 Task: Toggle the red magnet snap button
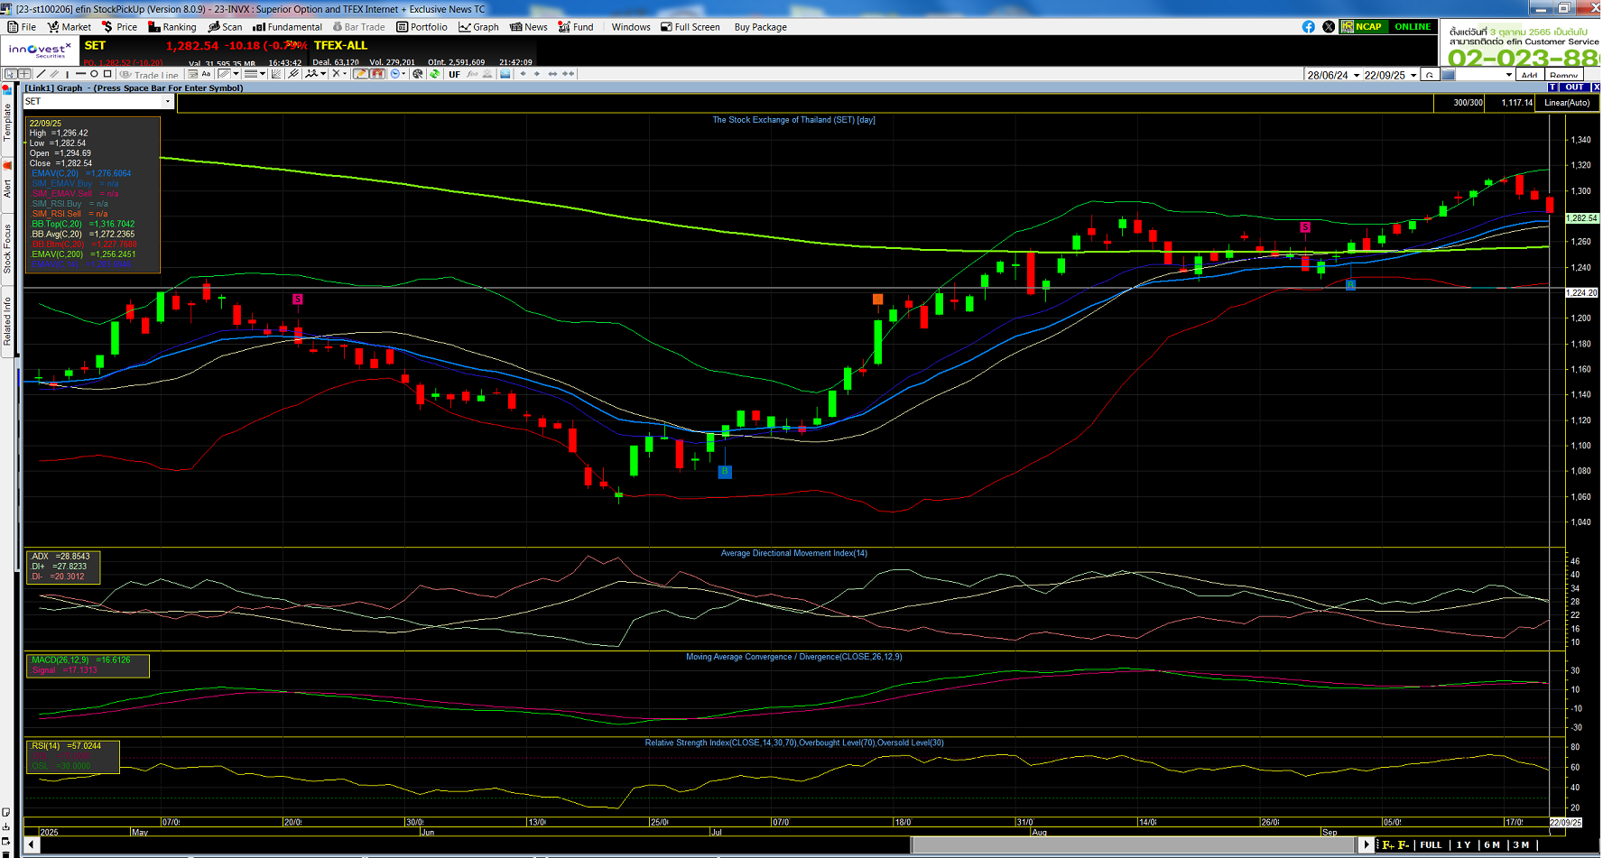click(x=377, y=74)
